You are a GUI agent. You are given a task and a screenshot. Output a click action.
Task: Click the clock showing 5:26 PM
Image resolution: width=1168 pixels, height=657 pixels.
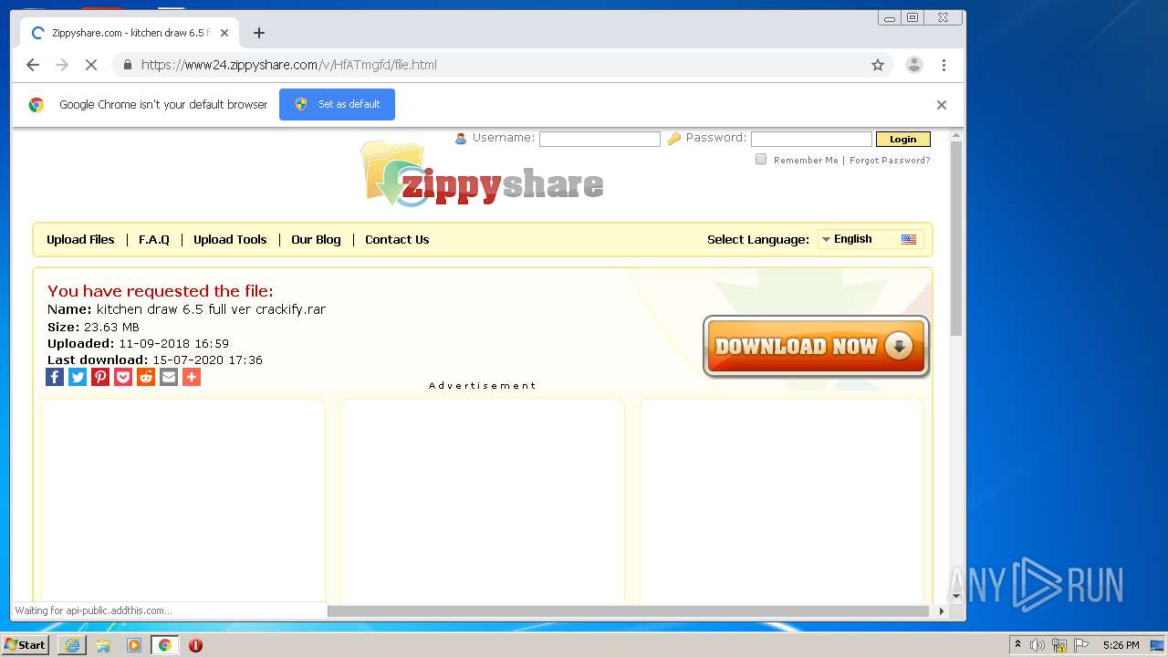[x=1121, y=645]
